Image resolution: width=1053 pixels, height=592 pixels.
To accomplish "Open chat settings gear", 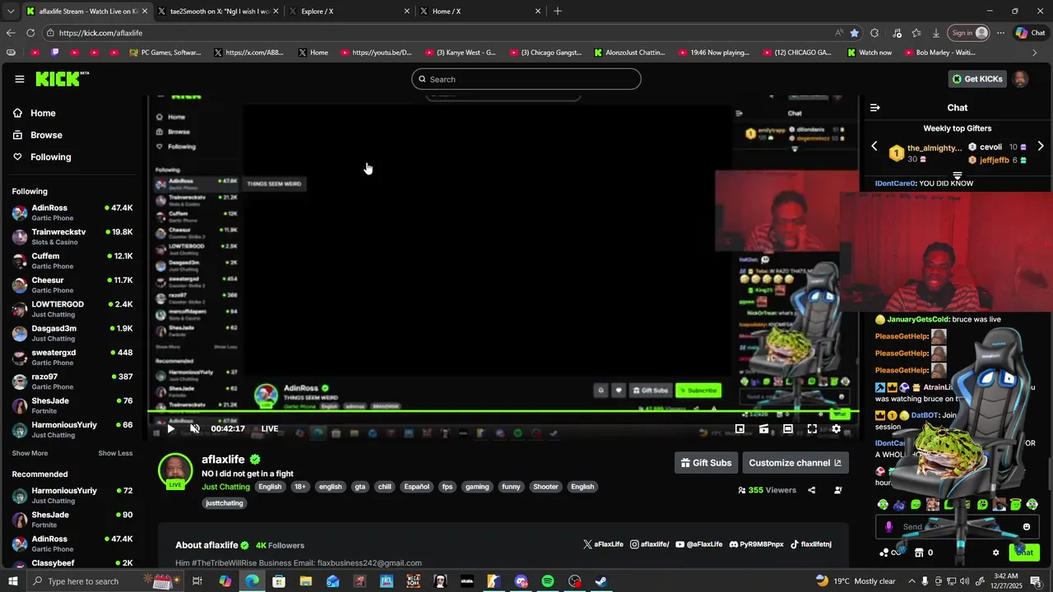I will (995, 553).
